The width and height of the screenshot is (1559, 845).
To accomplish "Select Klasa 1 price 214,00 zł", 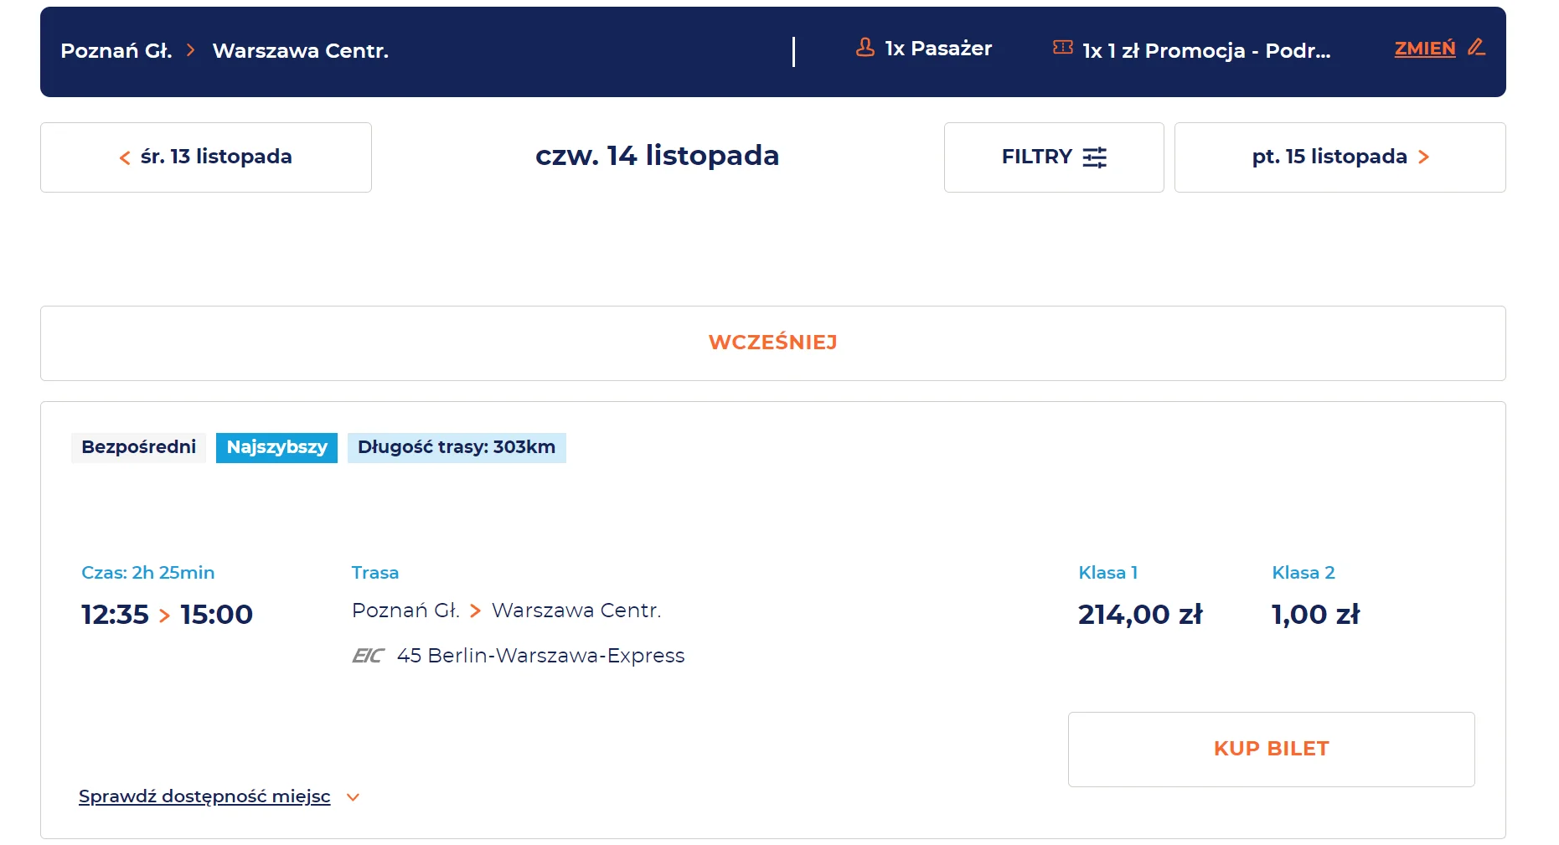I will coord(1140,615).
